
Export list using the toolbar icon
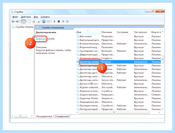[x=38, y=21]
